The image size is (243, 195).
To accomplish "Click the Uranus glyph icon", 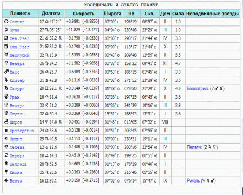I will [x=6, y=96].
